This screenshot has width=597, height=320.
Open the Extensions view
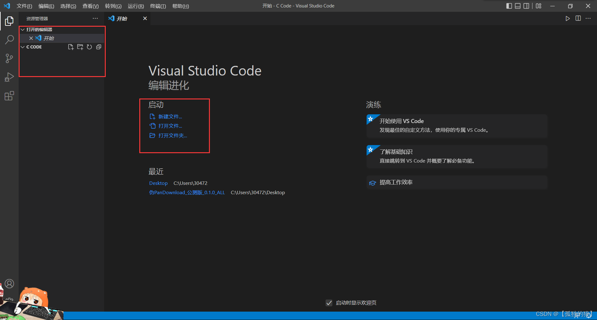point(9,96)
